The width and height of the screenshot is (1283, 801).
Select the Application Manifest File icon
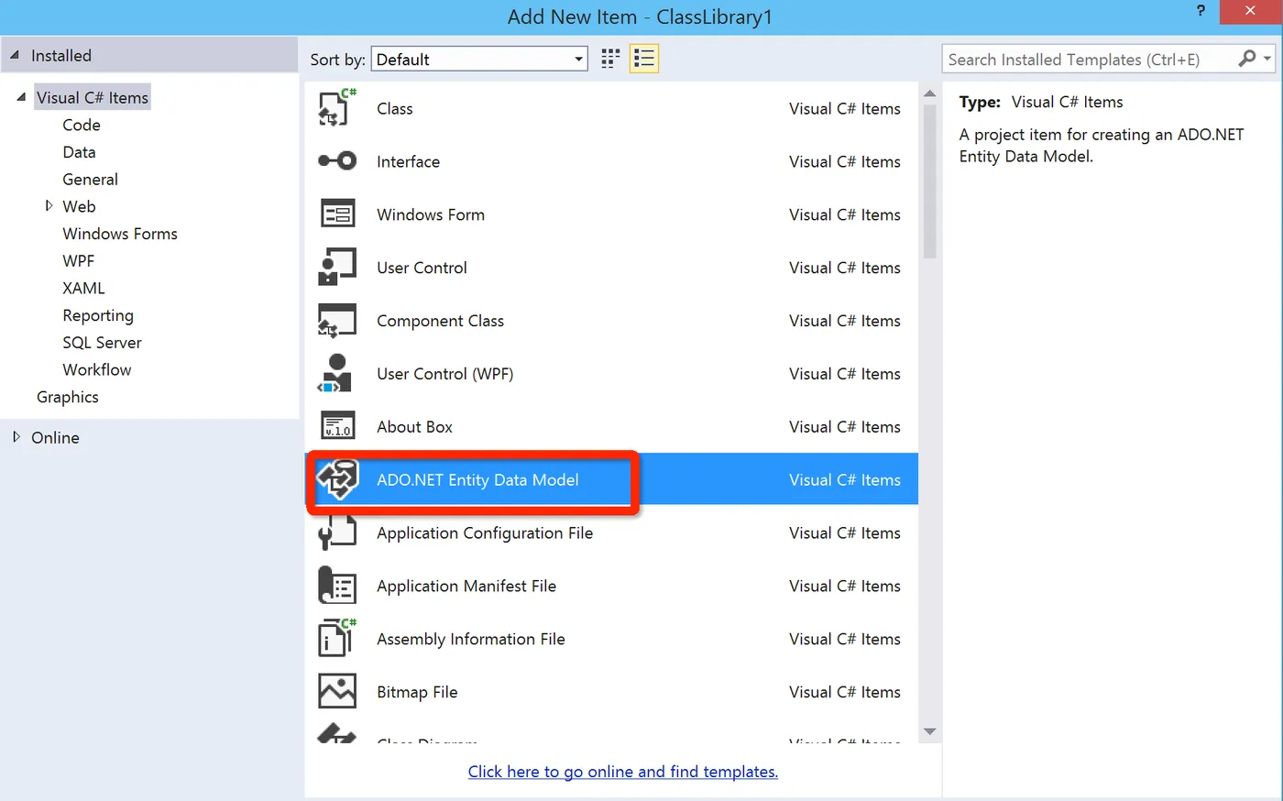point(336,587)
